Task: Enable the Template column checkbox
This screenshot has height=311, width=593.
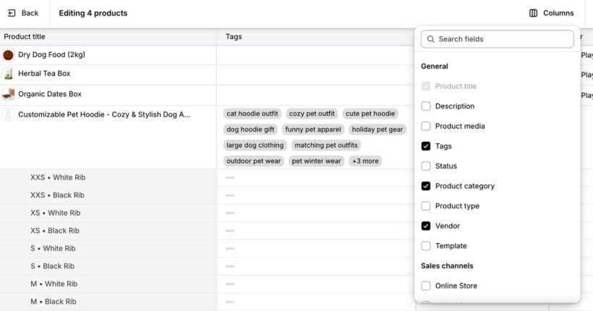Action: tap(426, 246)
